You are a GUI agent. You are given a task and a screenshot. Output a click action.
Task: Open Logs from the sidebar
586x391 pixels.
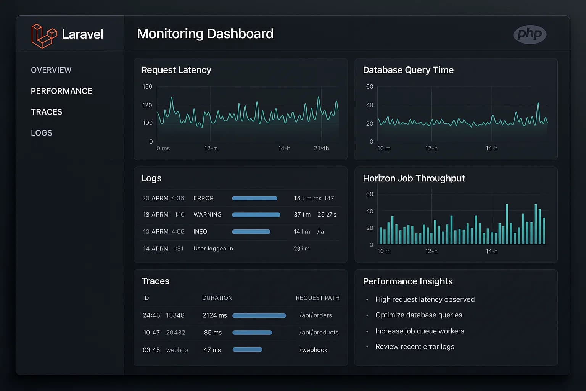42,133
